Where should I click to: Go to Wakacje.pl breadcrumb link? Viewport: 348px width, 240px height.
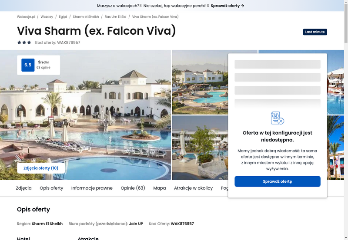(26, 16)
